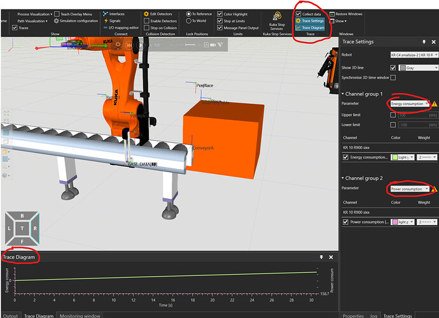Switch to the Jog tab
This screenshot has height=318, width=439.
[x=373, y=315]
